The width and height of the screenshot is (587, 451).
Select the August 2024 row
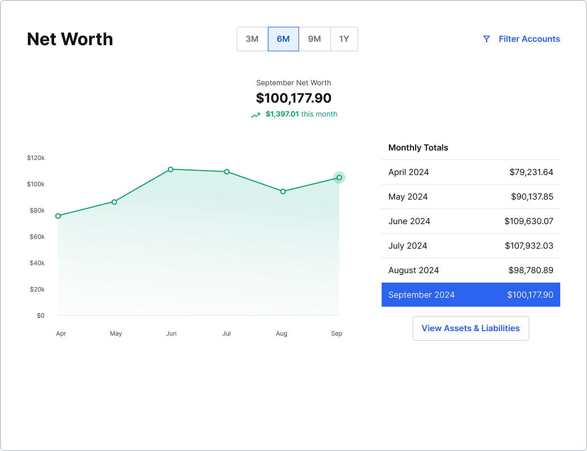tap(470, 270)
